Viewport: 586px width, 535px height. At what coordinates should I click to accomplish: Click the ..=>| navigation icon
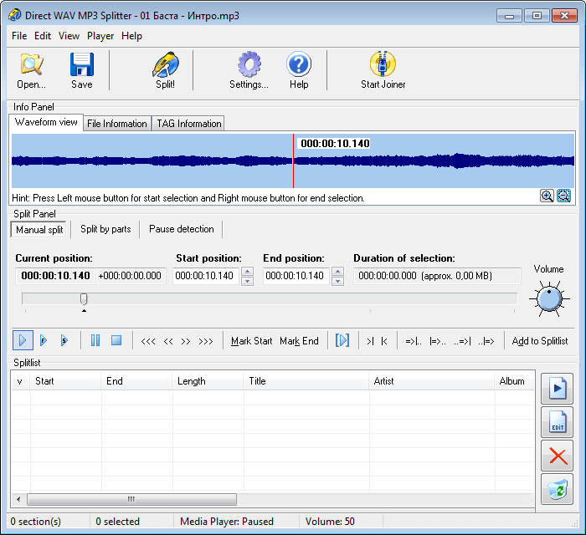(462, 341)
